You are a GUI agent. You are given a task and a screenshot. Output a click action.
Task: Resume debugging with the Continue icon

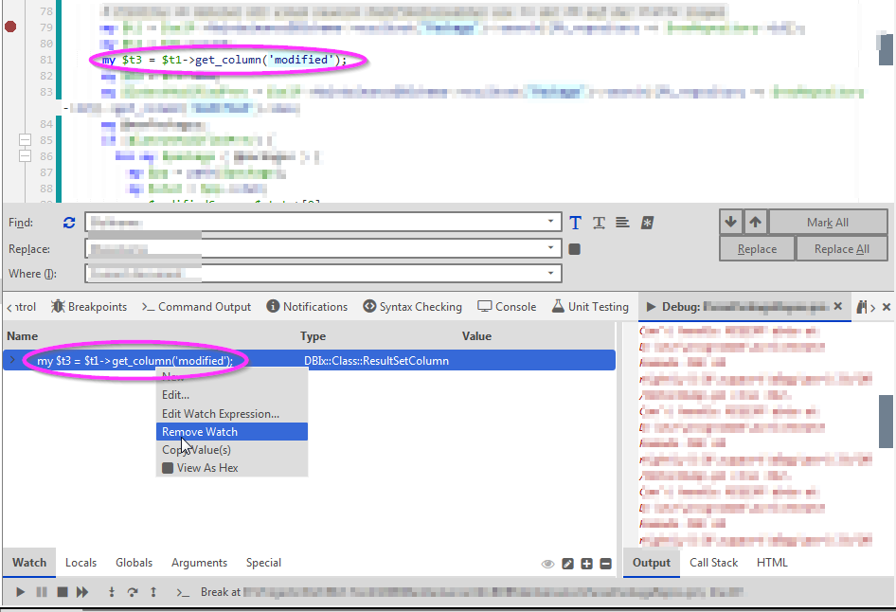(20, 591)
